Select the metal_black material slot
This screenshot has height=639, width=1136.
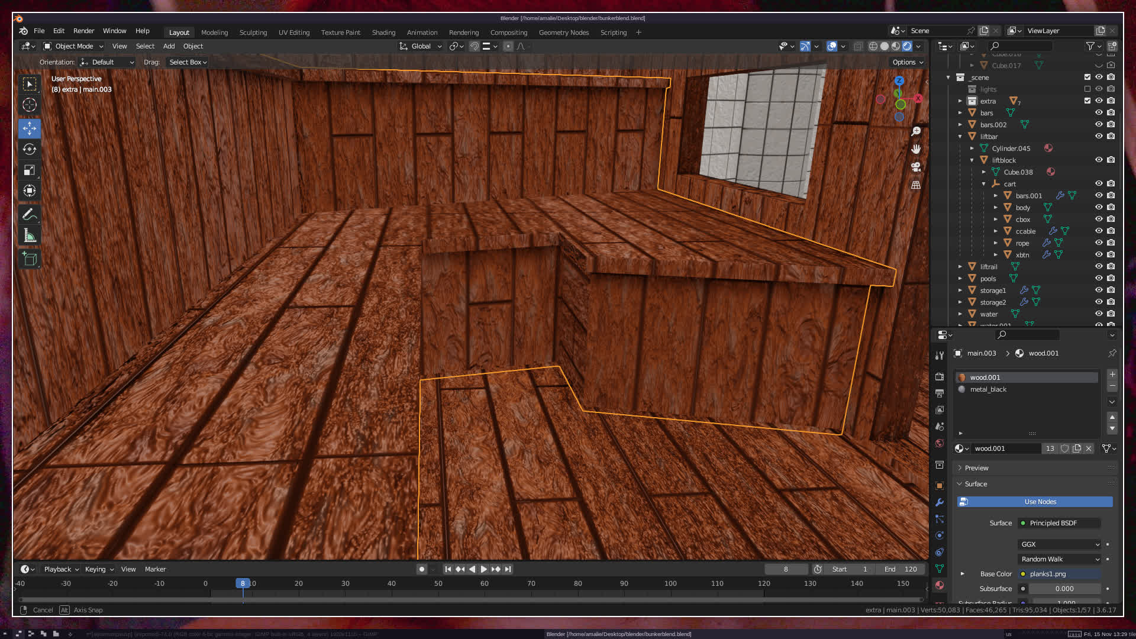988,389
